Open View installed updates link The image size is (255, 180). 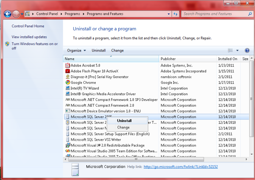[29, 37]
